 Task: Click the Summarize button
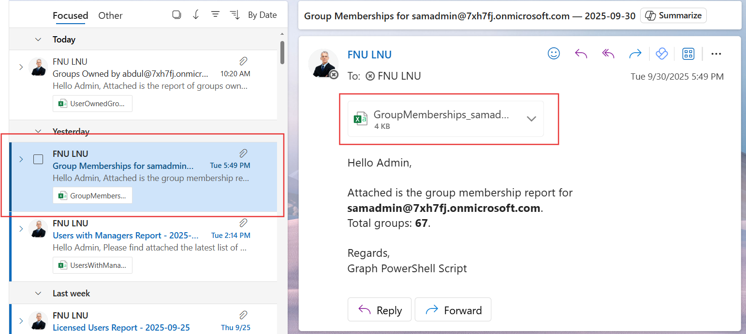tap(673, 15)
